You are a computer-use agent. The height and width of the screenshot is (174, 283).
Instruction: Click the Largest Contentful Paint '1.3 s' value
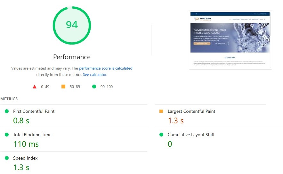coord(176,121)
